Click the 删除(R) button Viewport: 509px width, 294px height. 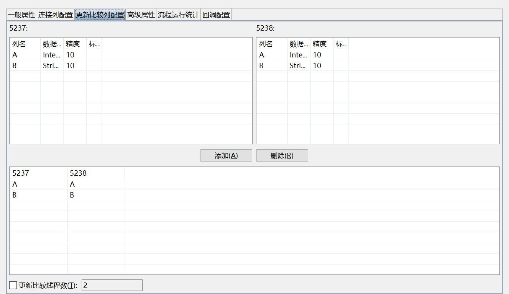pos(282,155)
